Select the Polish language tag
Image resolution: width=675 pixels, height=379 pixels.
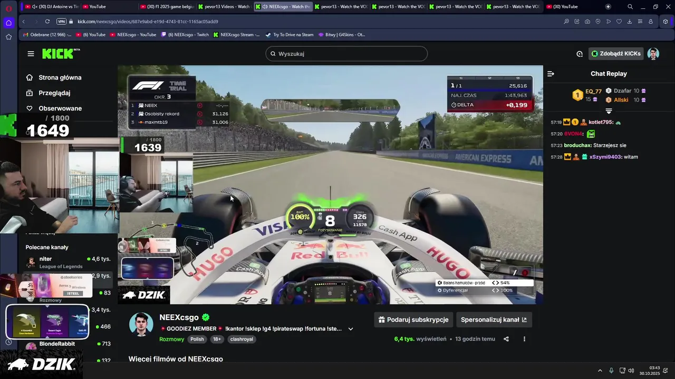click(x=197, y=339)
